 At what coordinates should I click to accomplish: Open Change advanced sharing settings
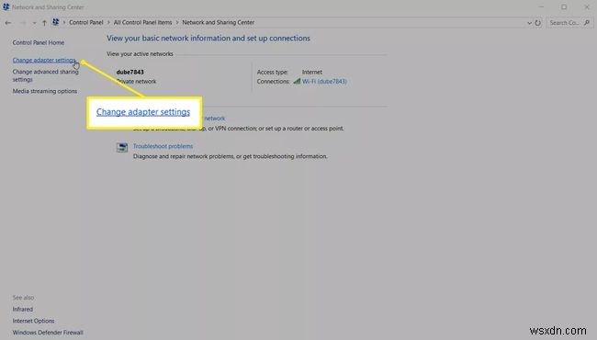click(x=45, y=75)
